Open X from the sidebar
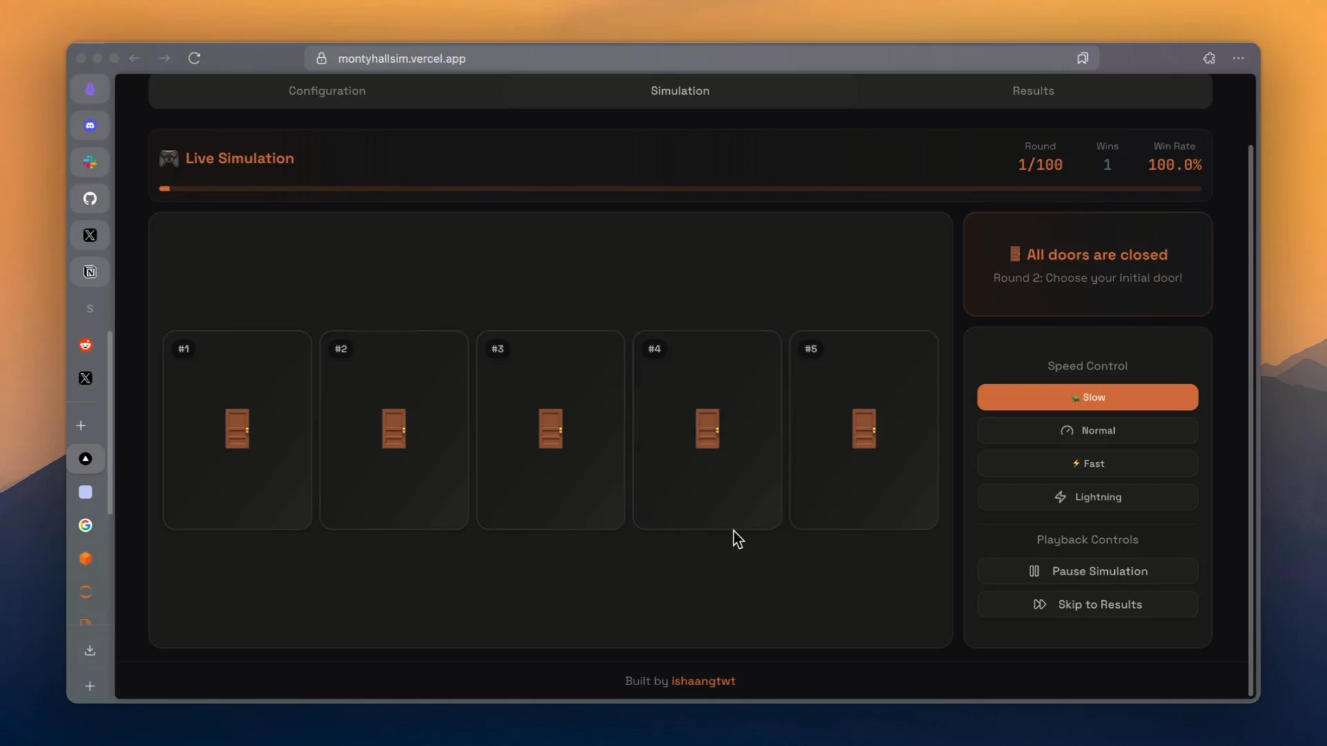This screenshot has width=1327, height=746. [x=90, y=235]
